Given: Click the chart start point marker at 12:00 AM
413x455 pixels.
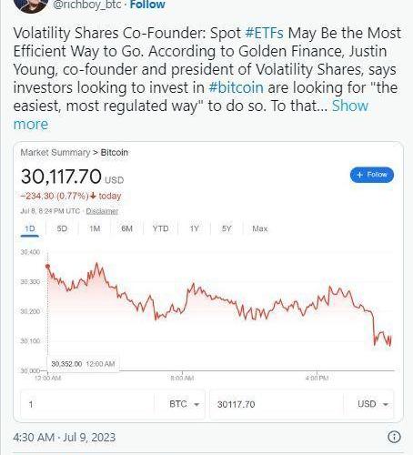Looking at the screenshot, I should tap(47, 266).
